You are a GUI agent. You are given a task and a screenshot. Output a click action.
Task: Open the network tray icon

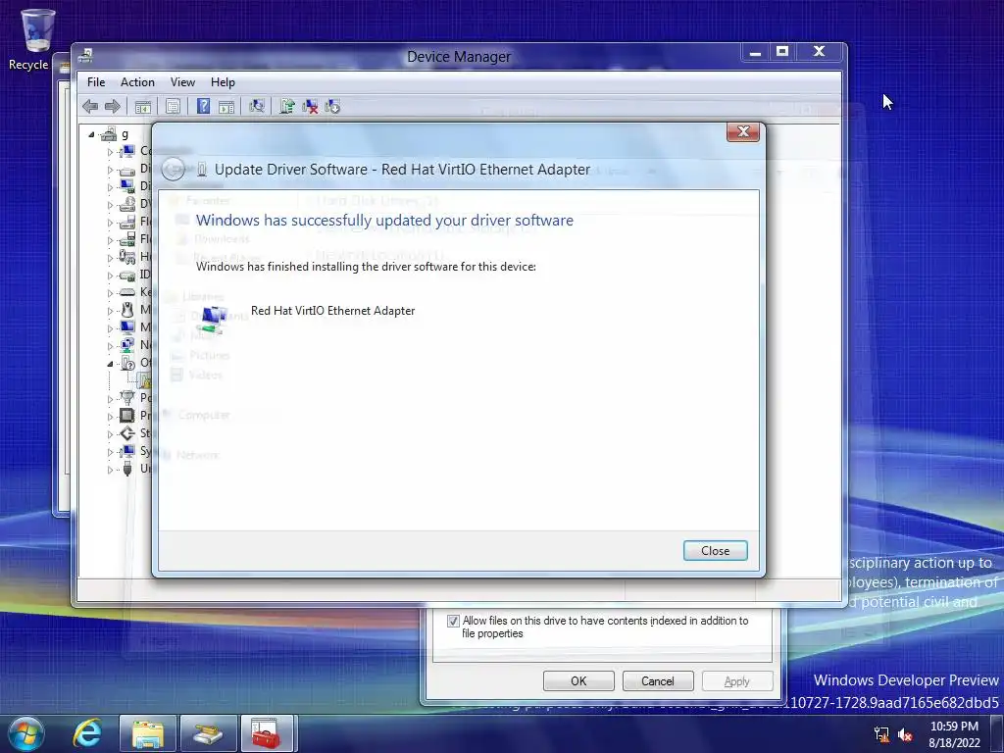click(x=881, y=734)
